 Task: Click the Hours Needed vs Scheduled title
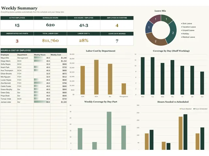tap(173, 102)
